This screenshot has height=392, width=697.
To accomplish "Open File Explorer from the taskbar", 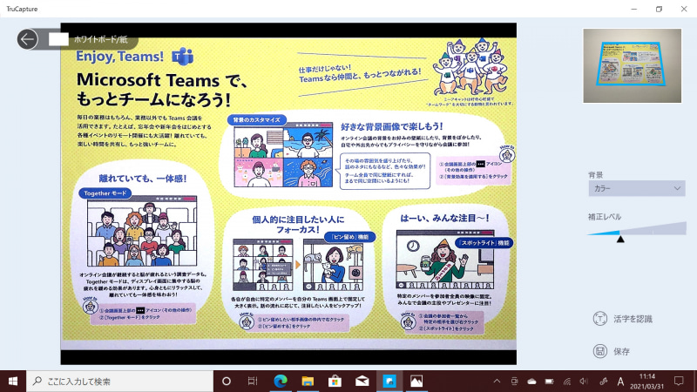I will click(x=308, y=382).
